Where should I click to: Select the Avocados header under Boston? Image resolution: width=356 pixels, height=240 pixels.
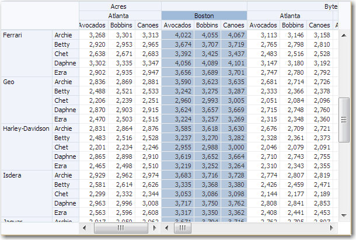click(177, 25)
